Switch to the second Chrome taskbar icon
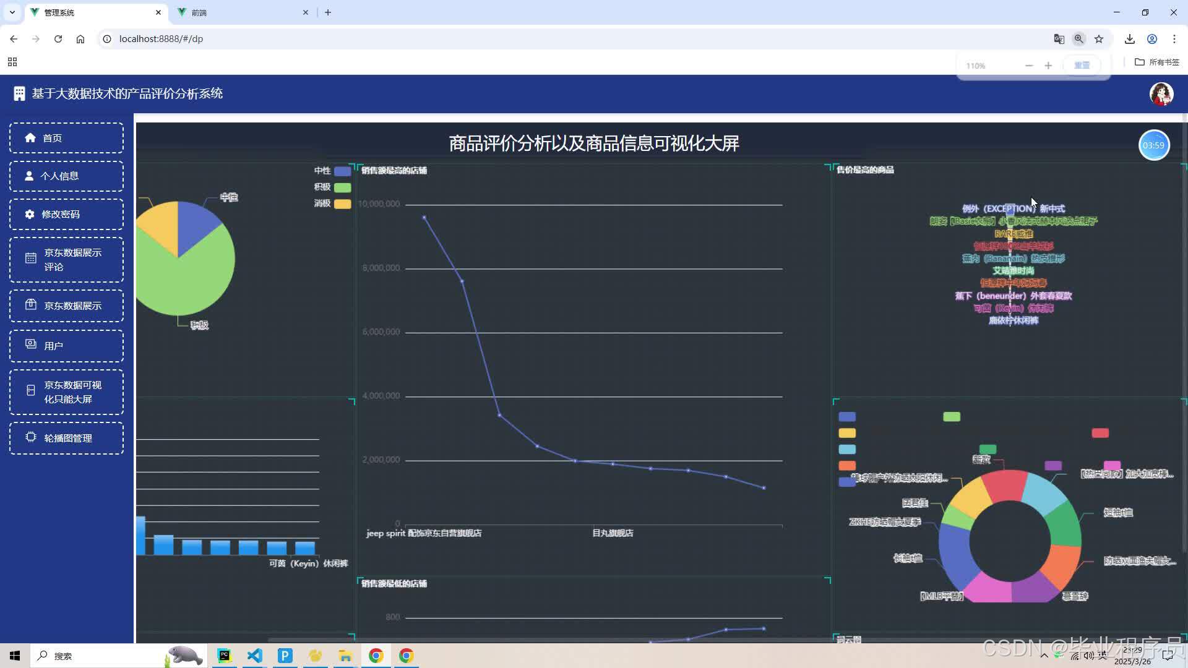 click(406, 656)
